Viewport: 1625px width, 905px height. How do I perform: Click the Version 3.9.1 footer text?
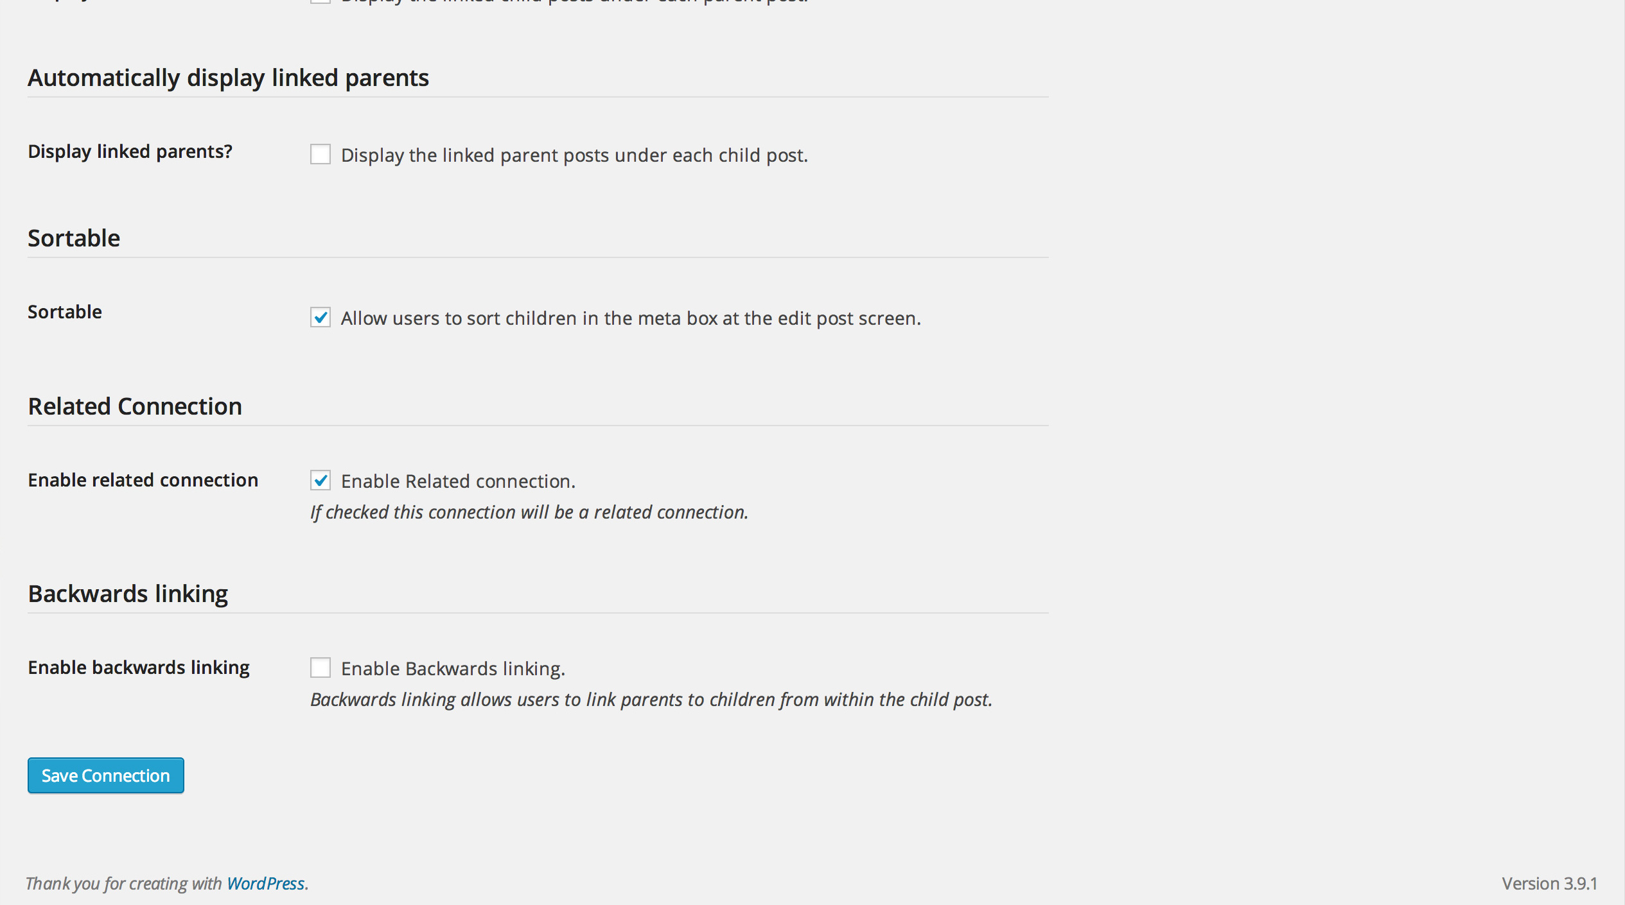(1549, 884)
